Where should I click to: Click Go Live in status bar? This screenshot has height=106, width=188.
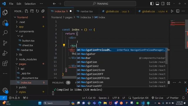click(157, 98)
